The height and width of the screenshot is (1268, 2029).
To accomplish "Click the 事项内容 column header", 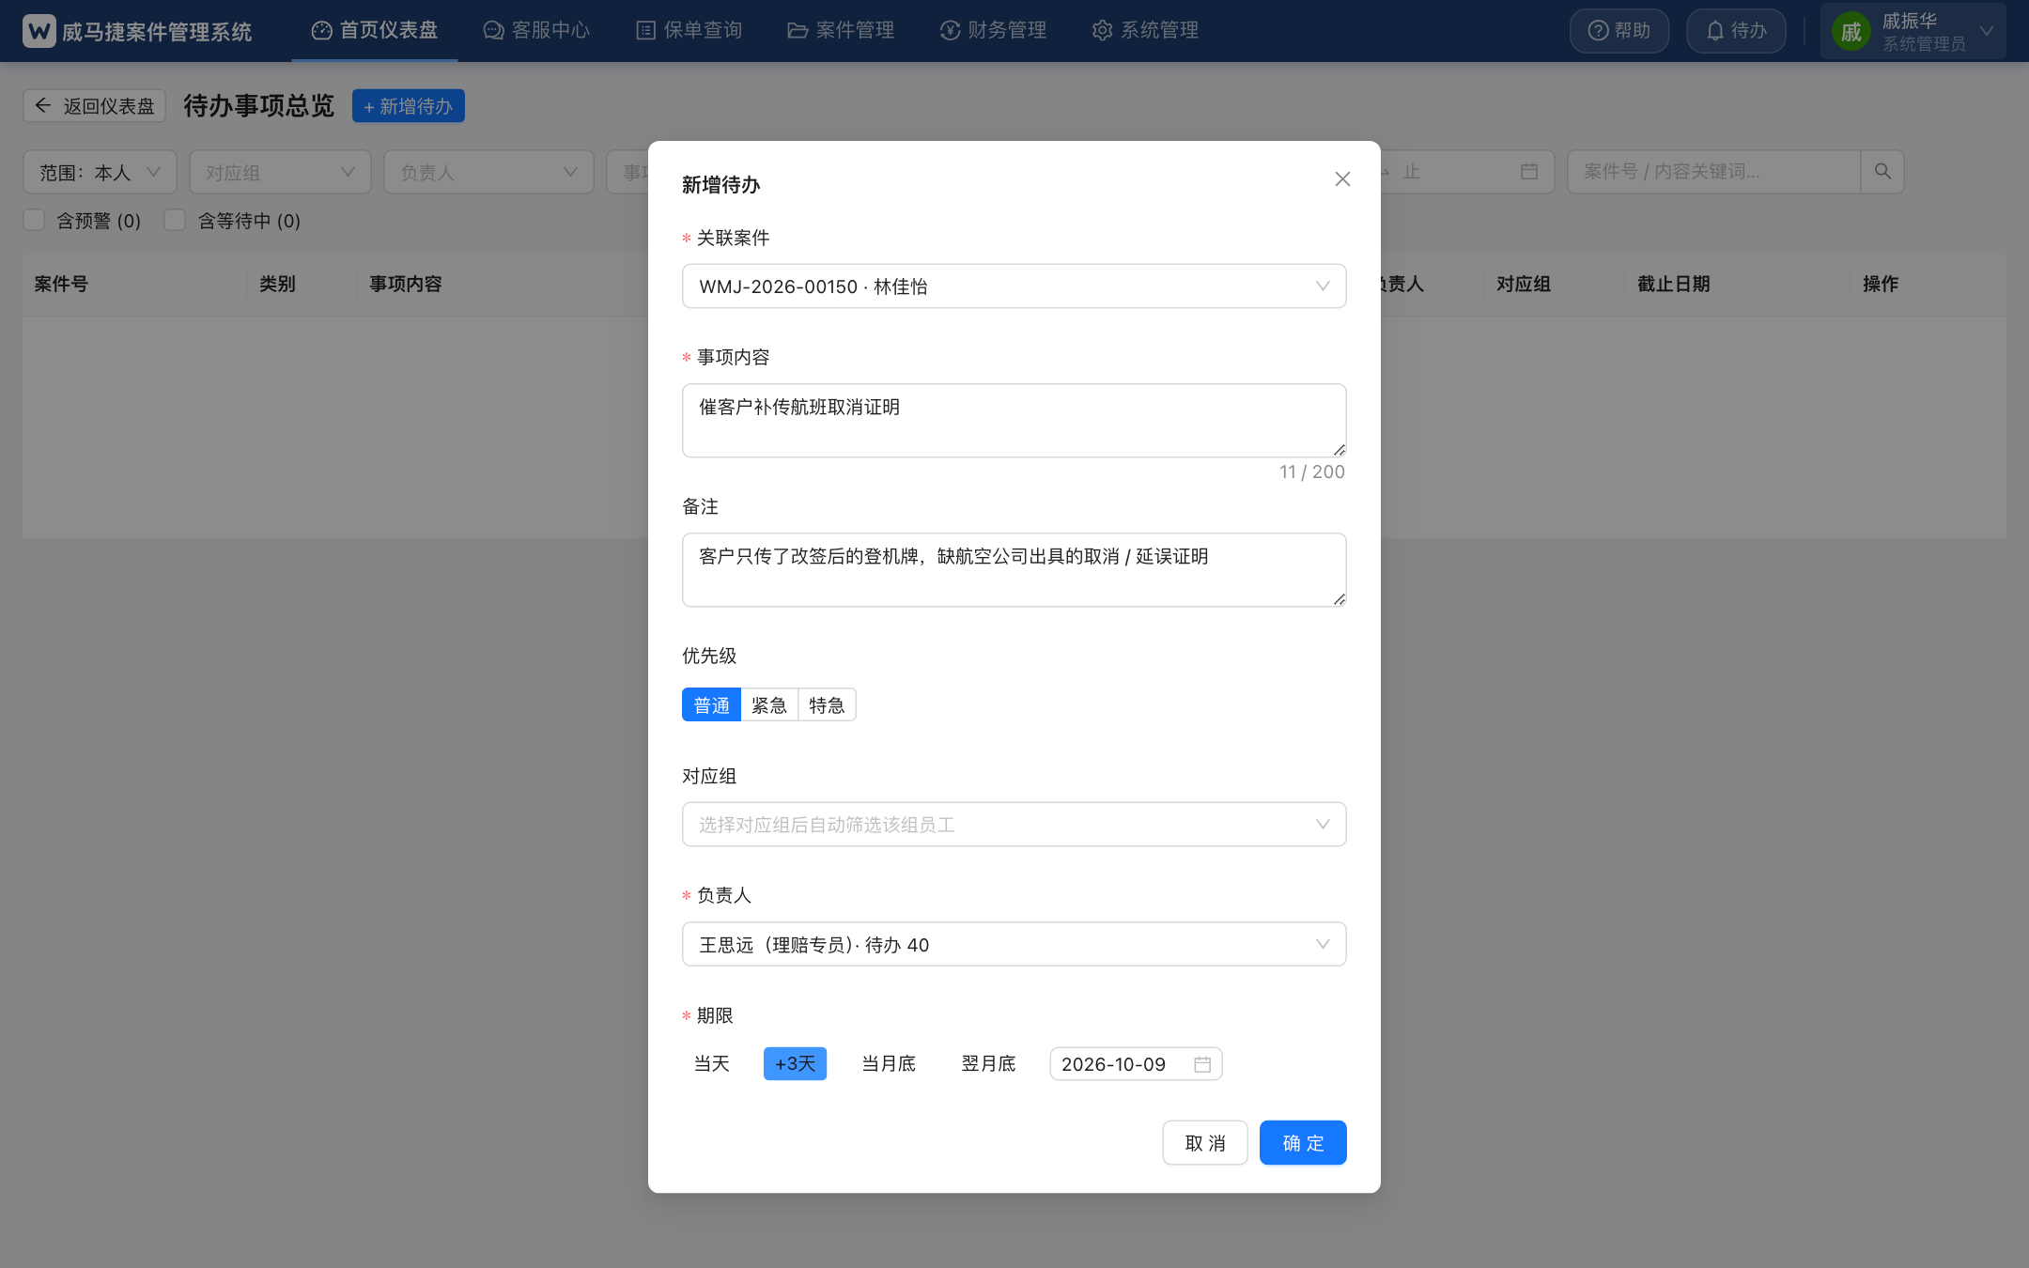I will point(405,284).
